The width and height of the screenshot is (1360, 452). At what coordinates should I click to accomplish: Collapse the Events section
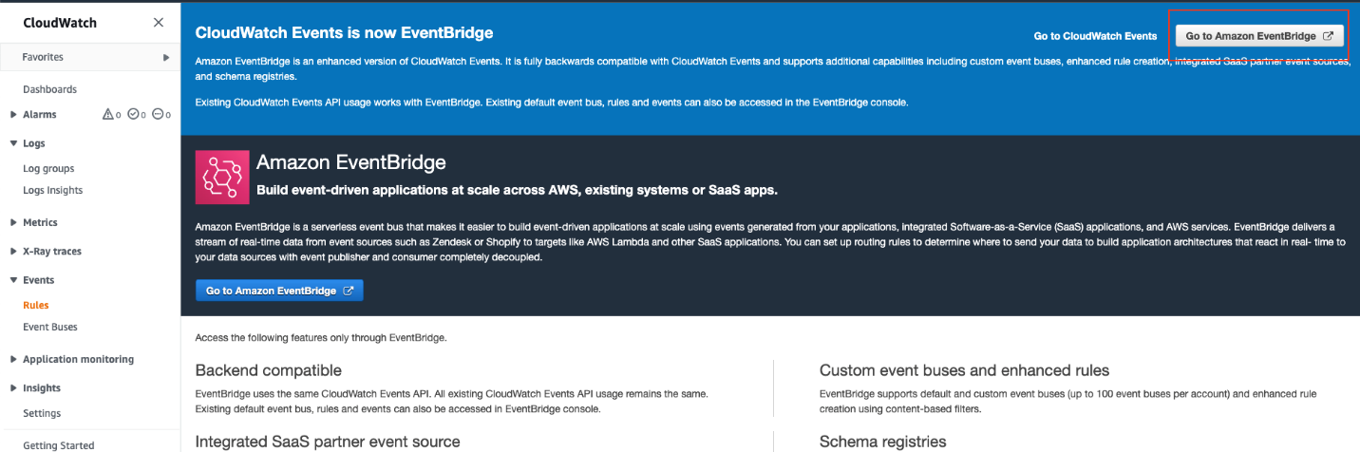pyautogui.click(x=13, y=280)
